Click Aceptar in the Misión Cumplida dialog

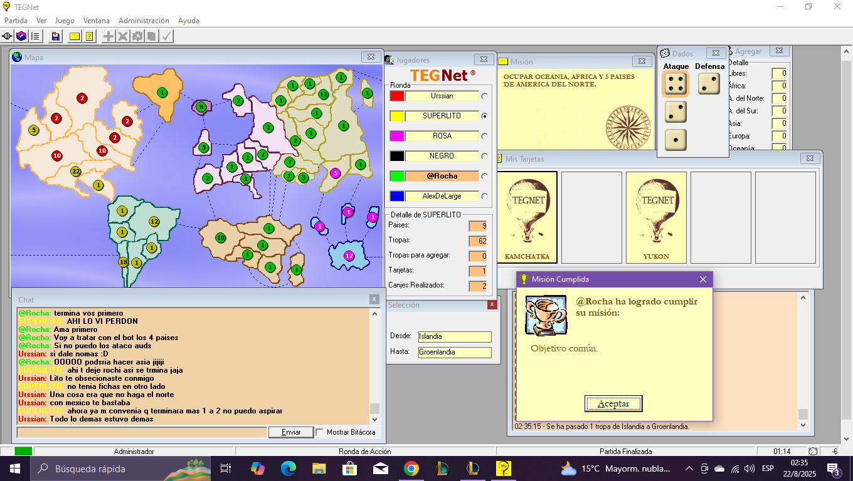pyautogui.click(x=614, y=404)
